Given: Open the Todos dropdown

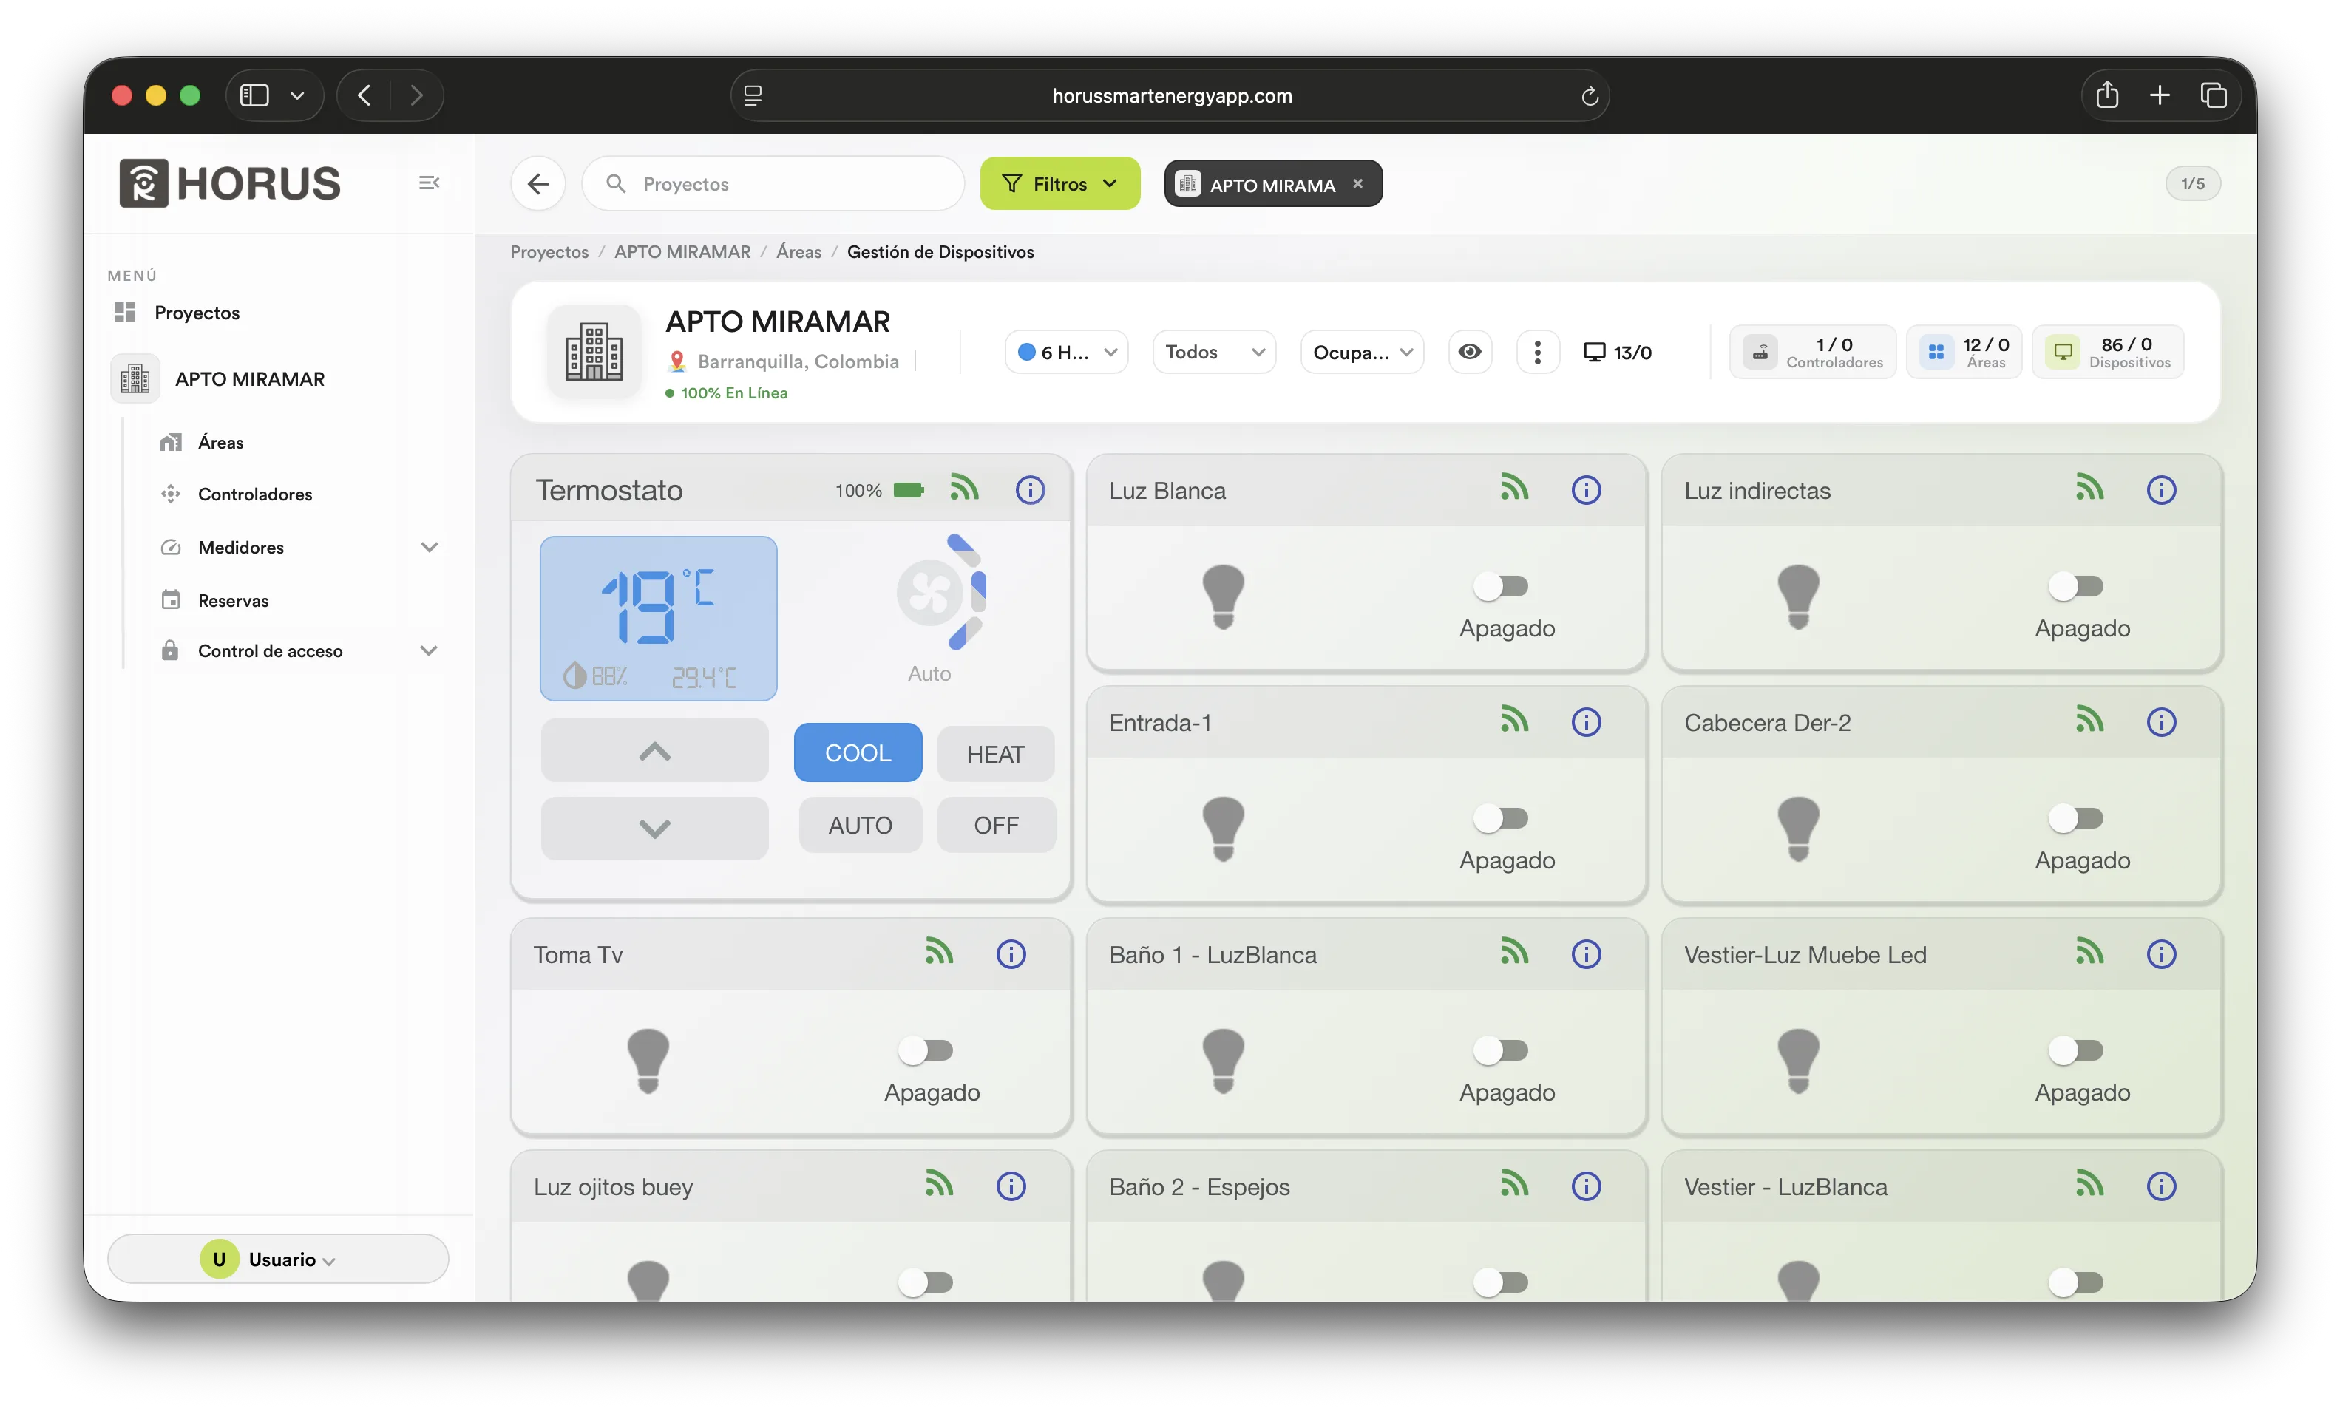Looking at the screenshot, I should point(1214,353).
